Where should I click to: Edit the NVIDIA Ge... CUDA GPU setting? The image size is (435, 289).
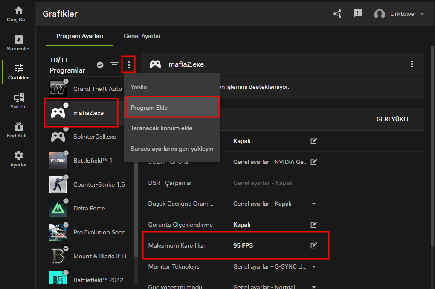[x=314, y=162]
